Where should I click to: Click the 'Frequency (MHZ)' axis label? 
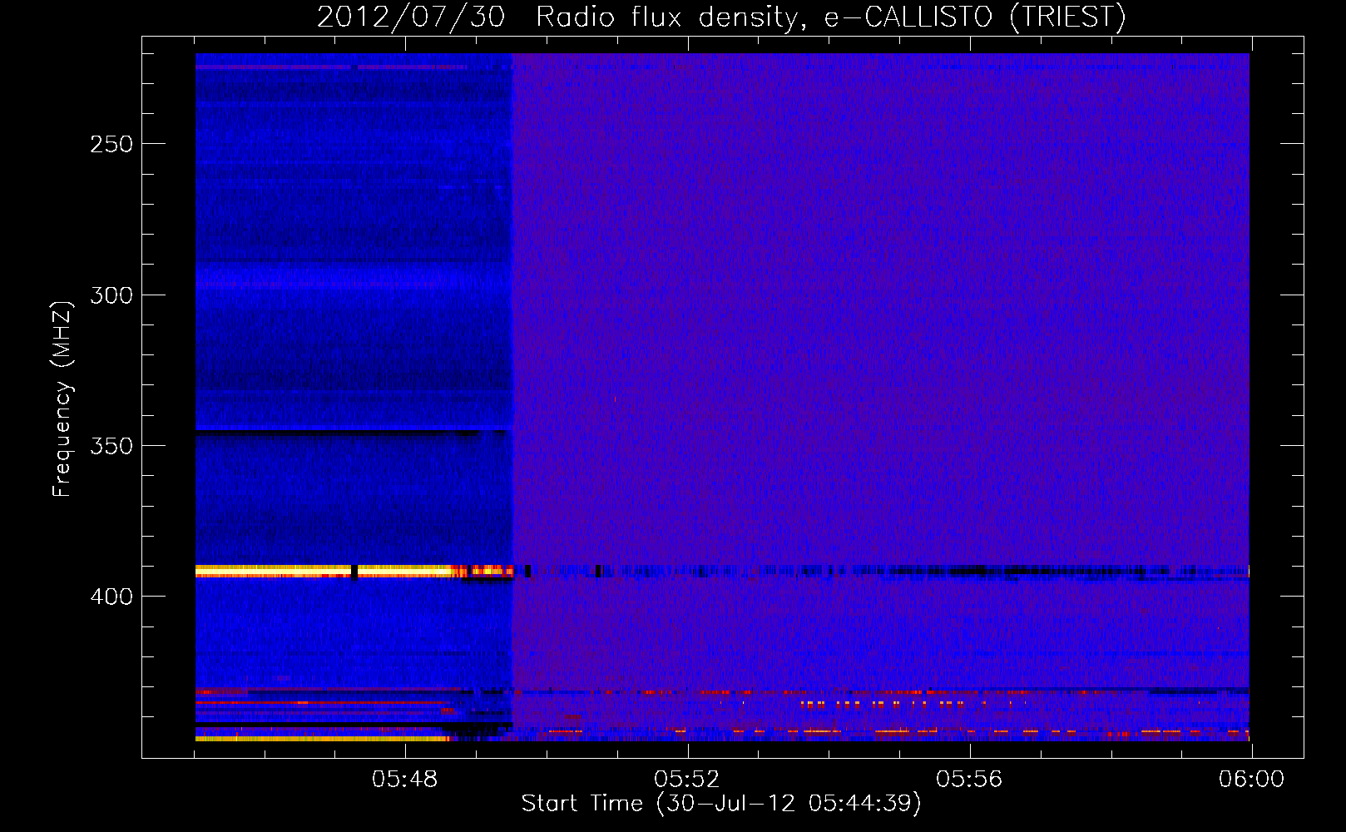pos(62,399)
